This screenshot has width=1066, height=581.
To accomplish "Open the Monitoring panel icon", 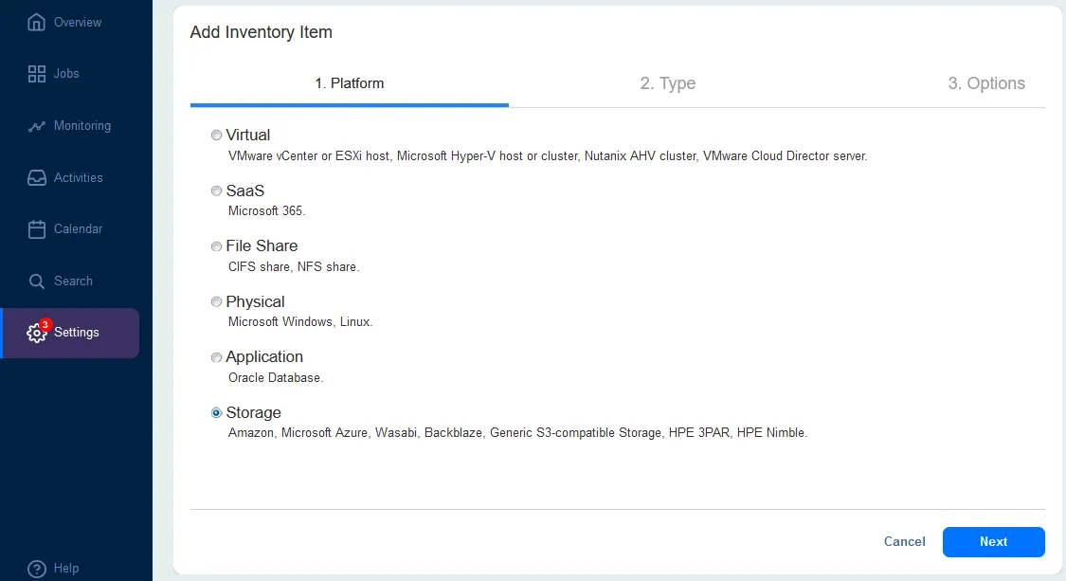I will click(35, 125).
